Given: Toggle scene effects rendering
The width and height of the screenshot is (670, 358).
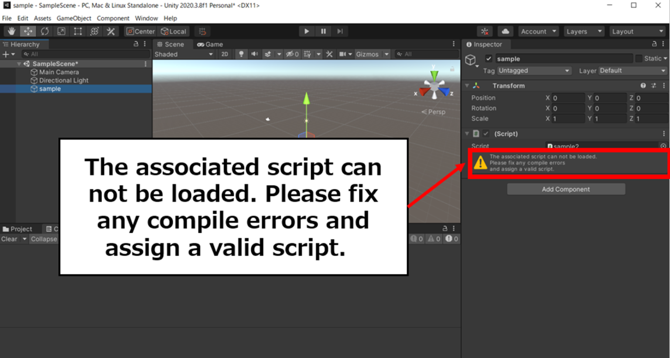Looking at the screenshot, I should (x=268, y=54).
